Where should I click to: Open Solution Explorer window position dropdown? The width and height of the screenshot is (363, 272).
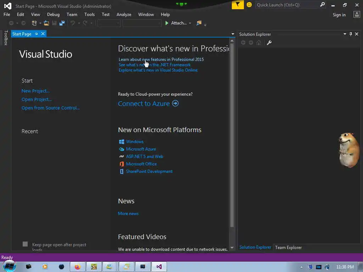tap(345, 34)
